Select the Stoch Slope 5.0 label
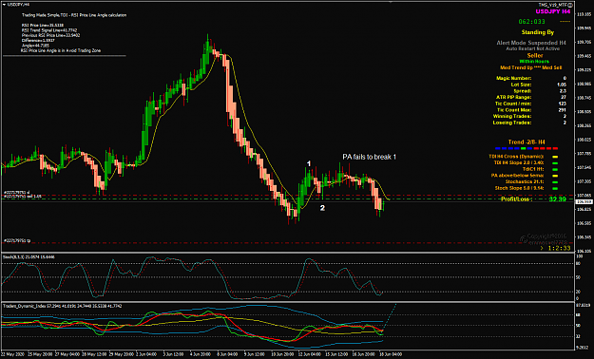The width and height of the screenshot is (594, 359). [x=519, y=188]
